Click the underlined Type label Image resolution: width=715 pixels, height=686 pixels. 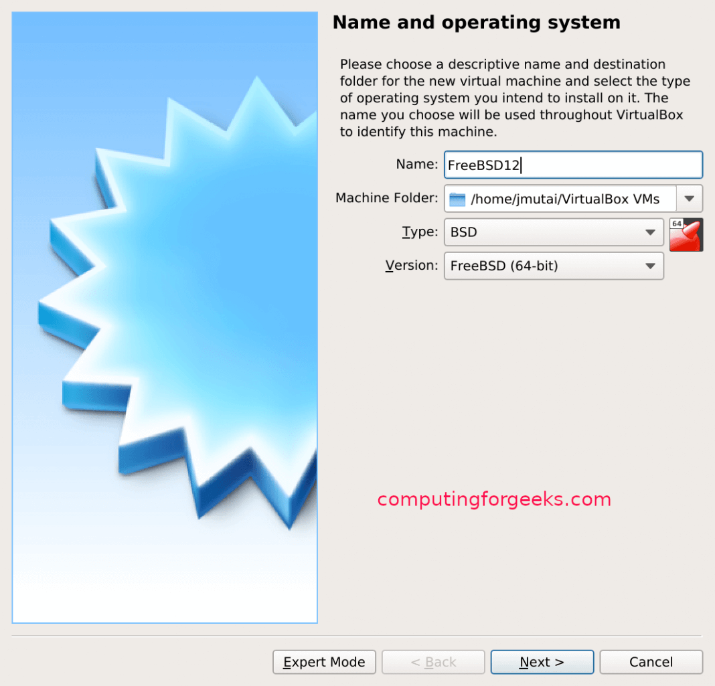[420, 232]
